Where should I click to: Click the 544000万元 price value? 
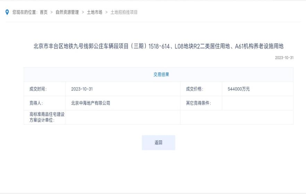[239, 89]
